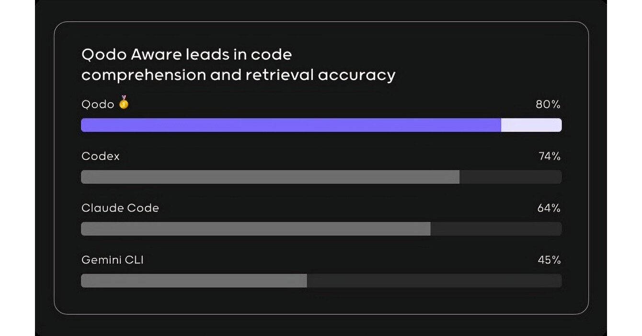Click the 80% score value
The image size is (642, 336).
pyautogui.click(x=548, y=104)
